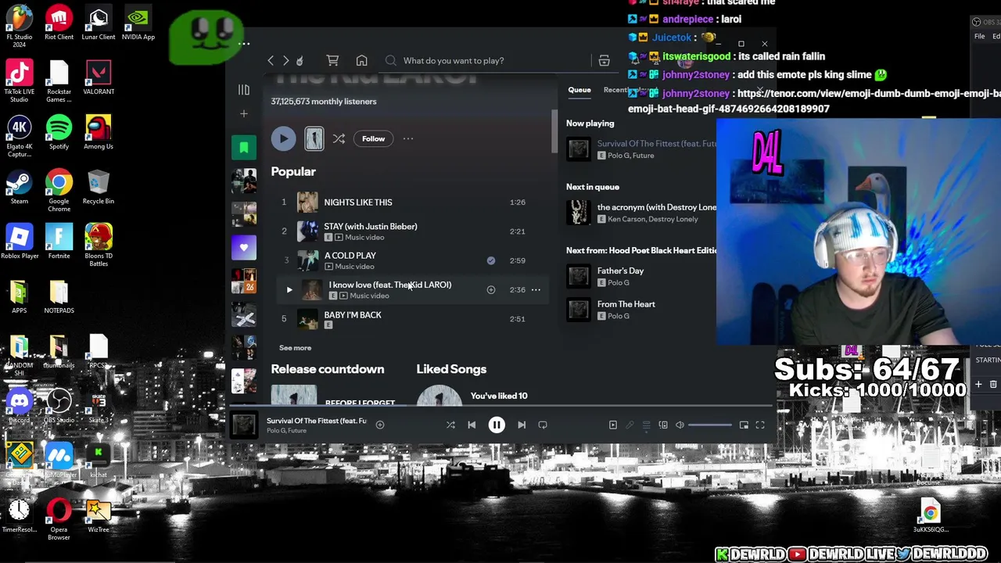Play I know love track row button
The width and height of the screenshot is (1001, 563).
tap(289, 290)
